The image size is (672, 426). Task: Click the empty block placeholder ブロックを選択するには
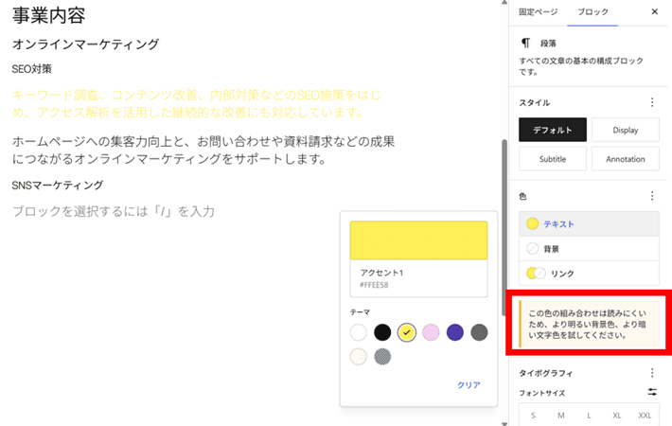tap(114, 211)
